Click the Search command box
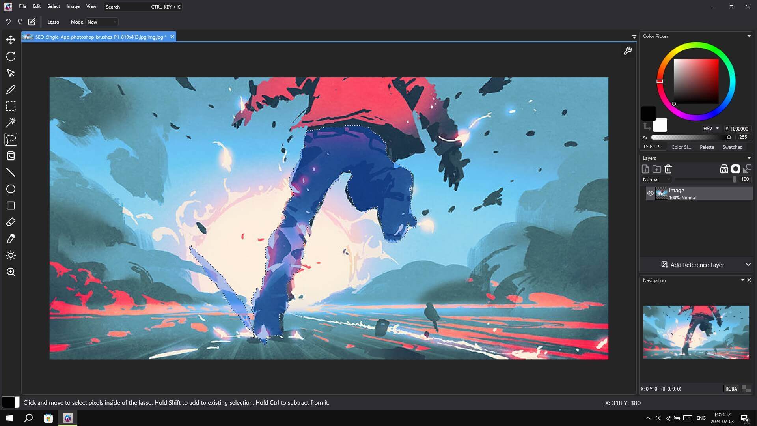The image size is (757, 426). [143, 7]
